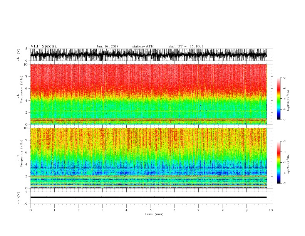Click the "station=ATH" header label
Viewport: 305px width, 236px height.
(143, 46)
